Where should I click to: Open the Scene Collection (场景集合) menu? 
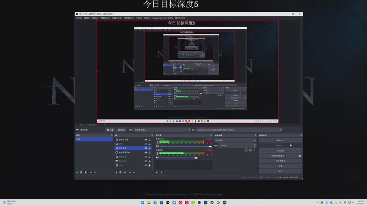click(129, 18)
